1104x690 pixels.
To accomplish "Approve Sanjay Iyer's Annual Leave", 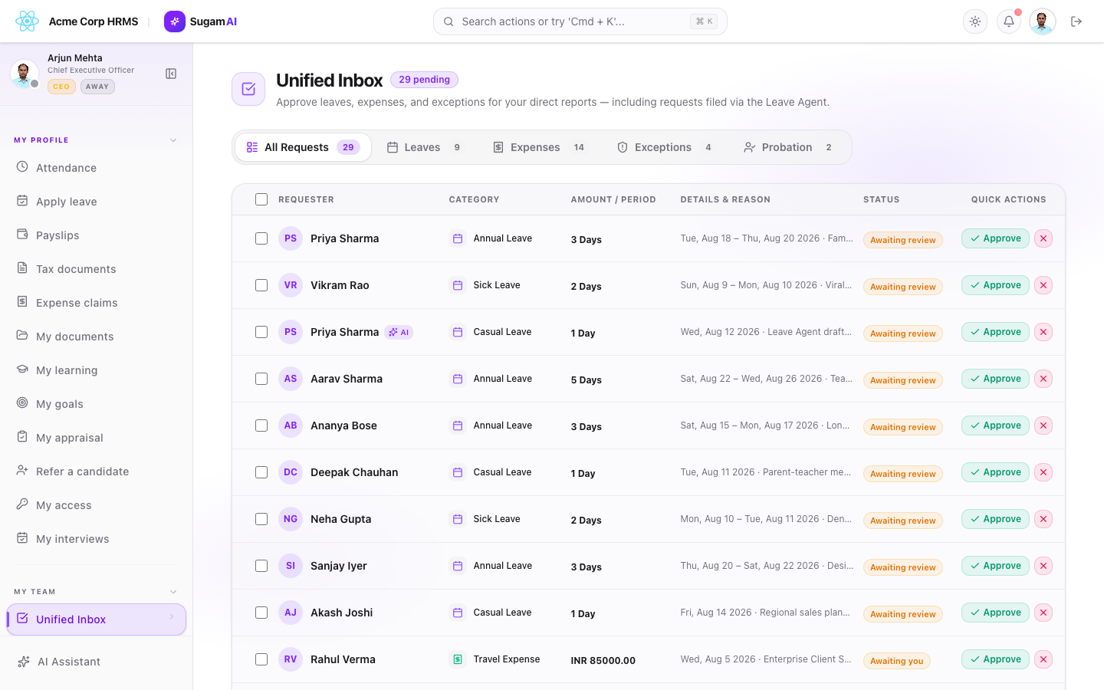I will (995, 566).
